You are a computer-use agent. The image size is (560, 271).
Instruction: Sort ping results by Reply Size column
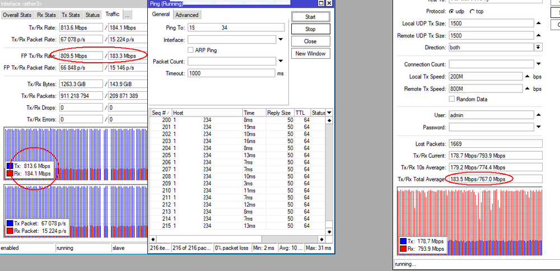[x=279, y=113]
